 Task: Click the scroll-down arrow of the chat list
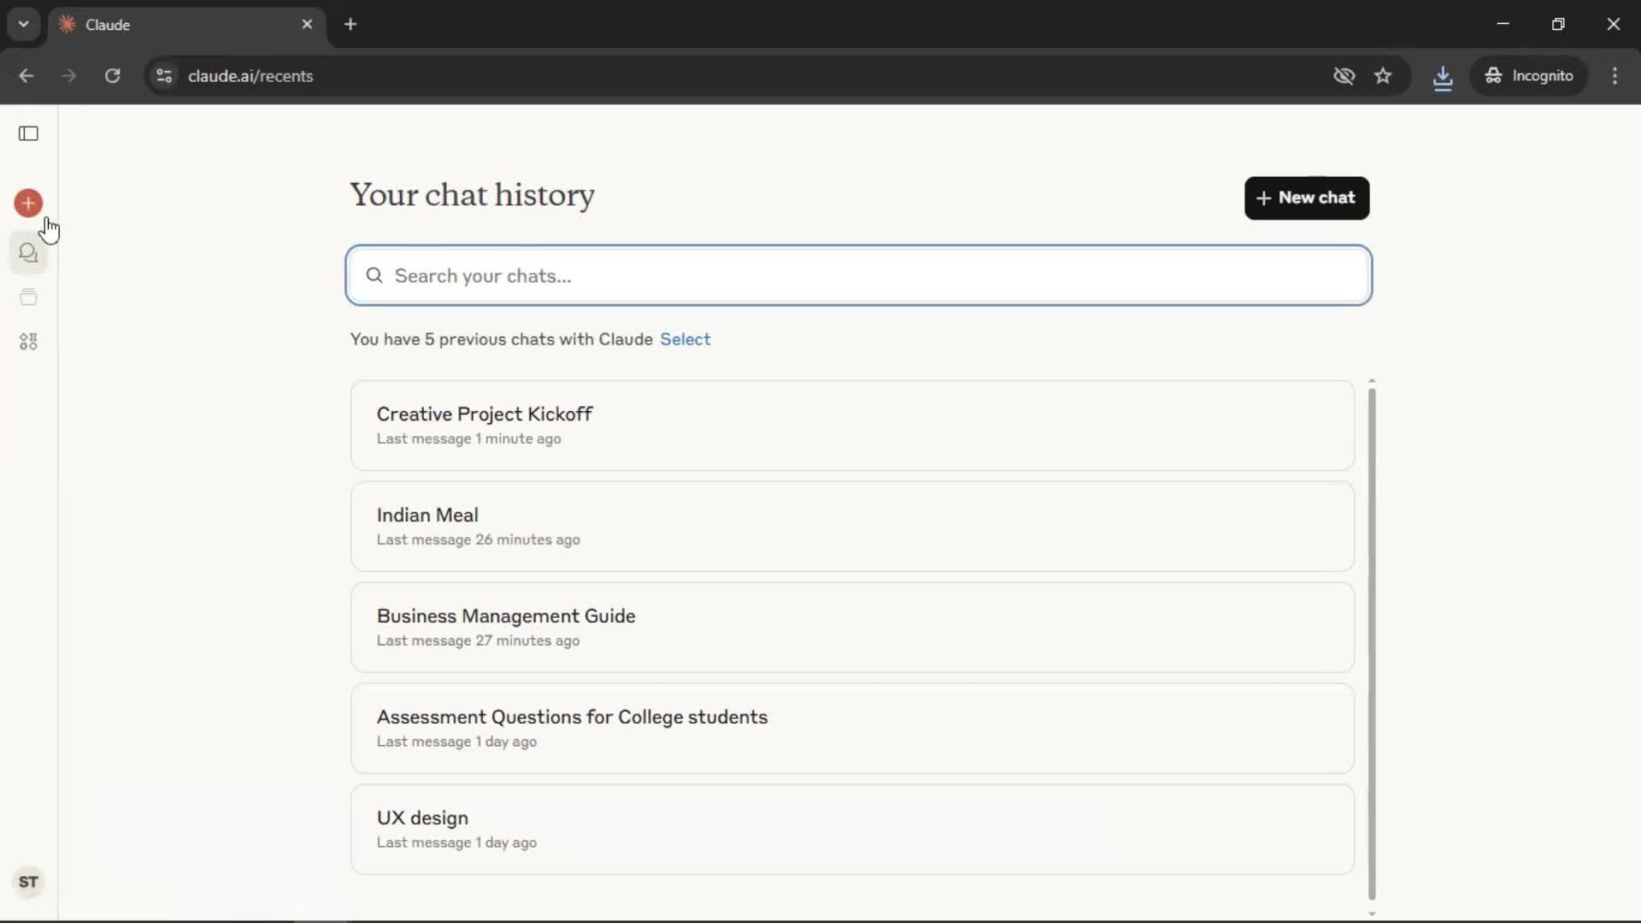(x=1372, y=914)
